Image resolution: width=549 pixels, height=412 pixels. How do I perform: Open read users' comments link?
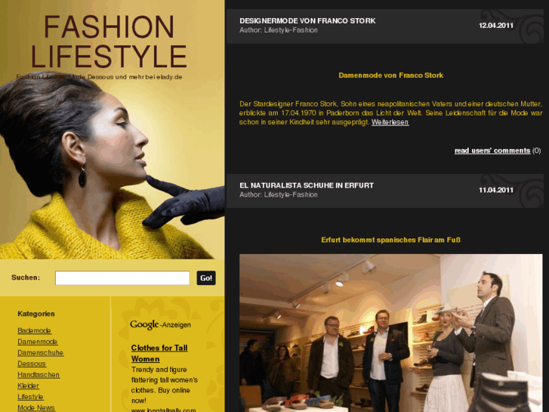(x=492, y=150)
